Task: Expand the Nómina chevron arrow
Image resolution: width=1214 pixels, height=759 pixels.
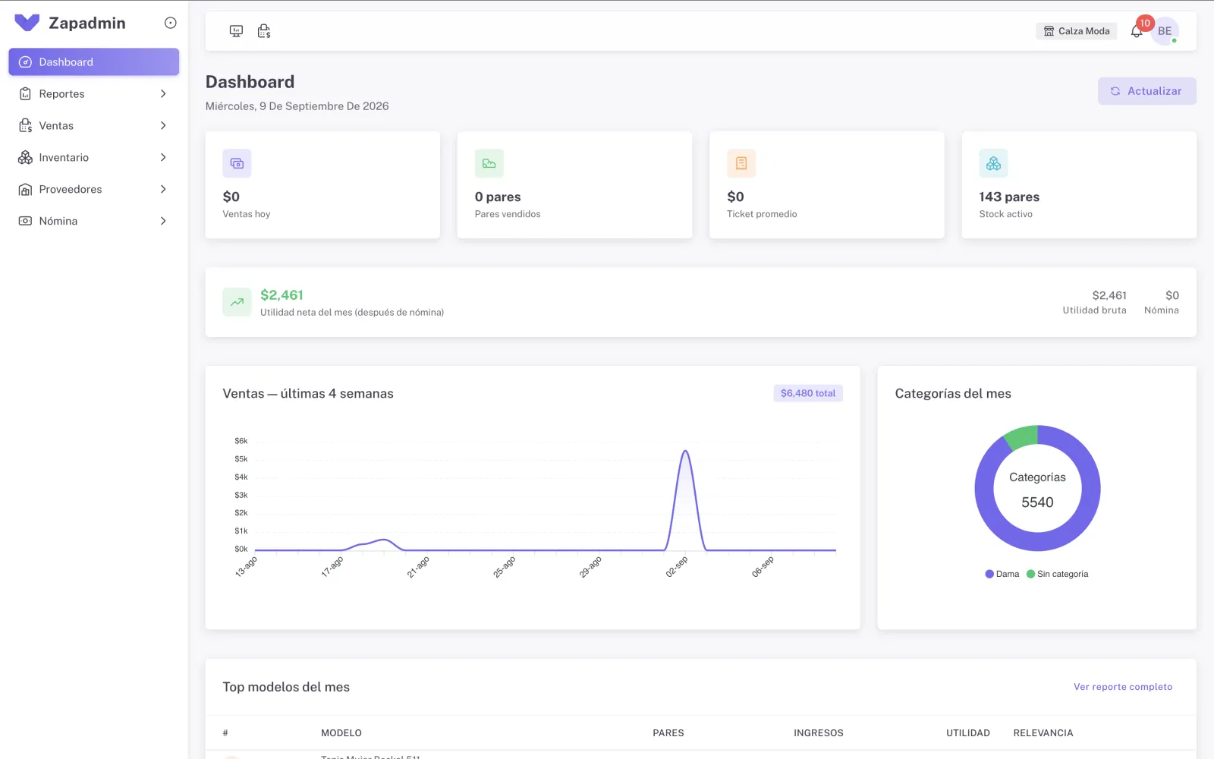Action: tap(163, 222)
